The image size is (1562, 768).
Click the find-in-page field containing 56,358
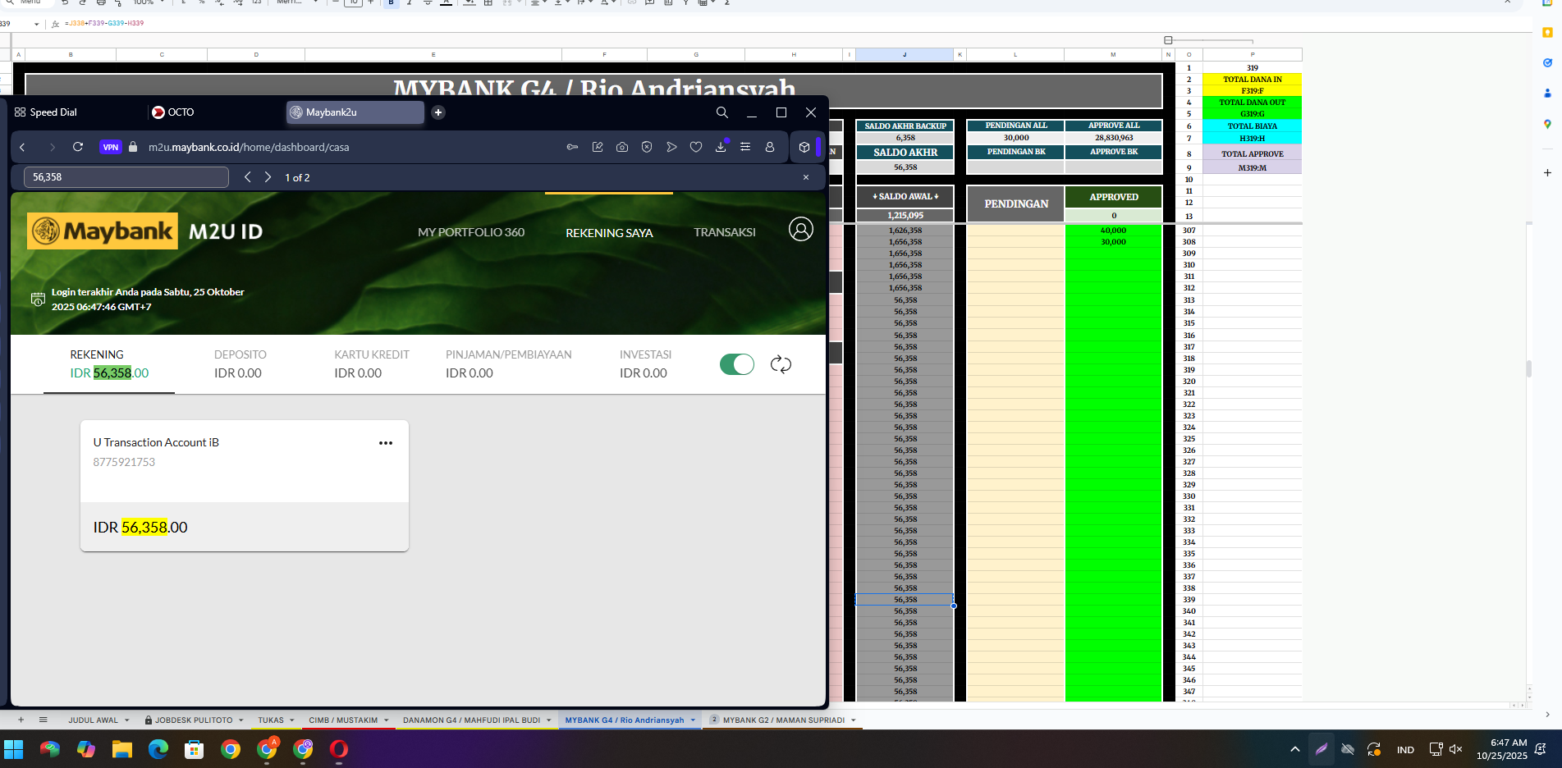(126, 177)
